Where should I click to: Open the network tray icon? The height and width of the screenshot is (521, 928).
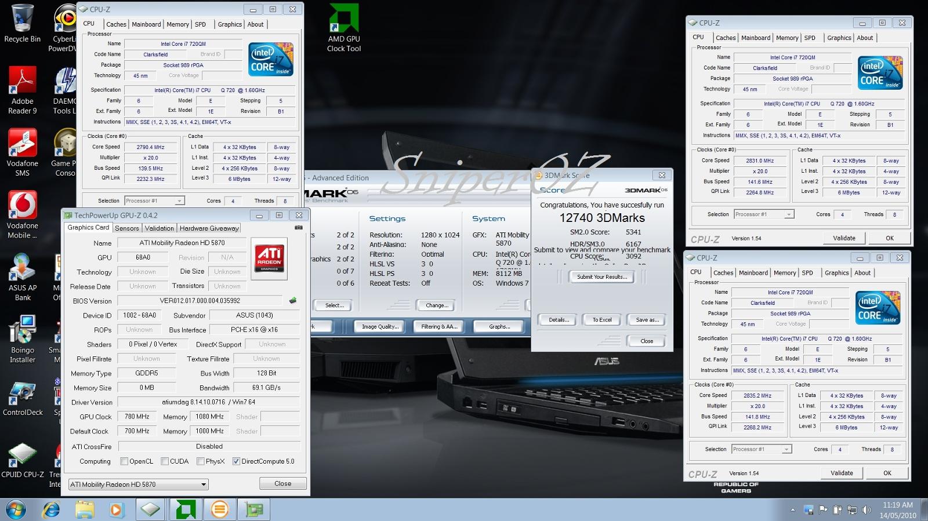click(852, 510)
